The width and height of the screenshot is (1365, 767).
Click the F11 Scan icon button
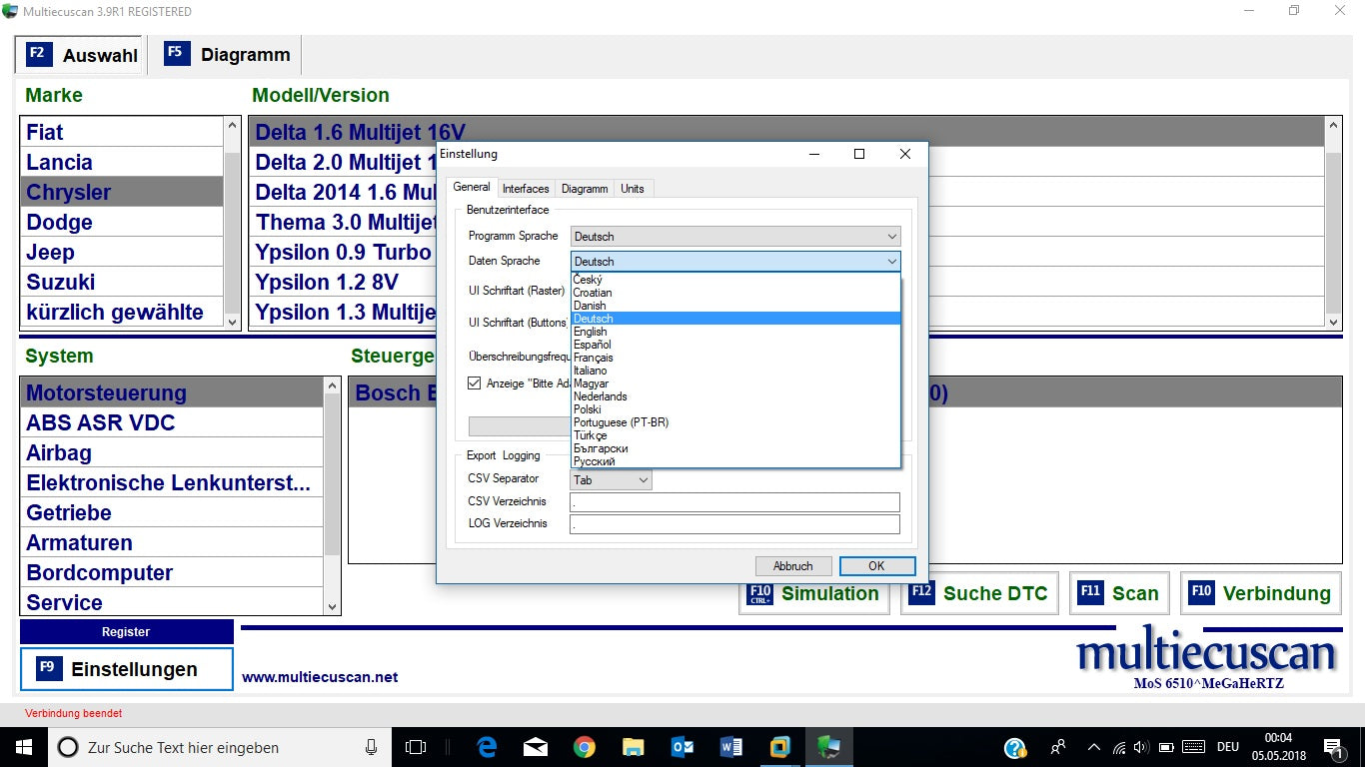[x=1119, y=593]
